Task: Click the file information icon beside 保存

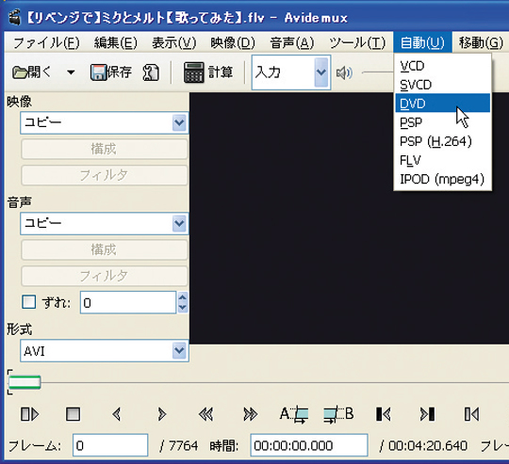Action: [x=151, y=72]
